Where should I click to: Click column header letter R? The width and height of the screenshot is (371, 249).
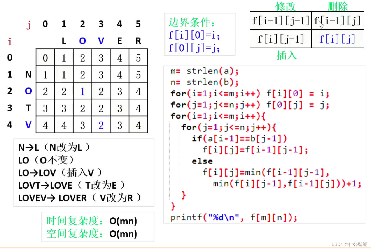138,41
